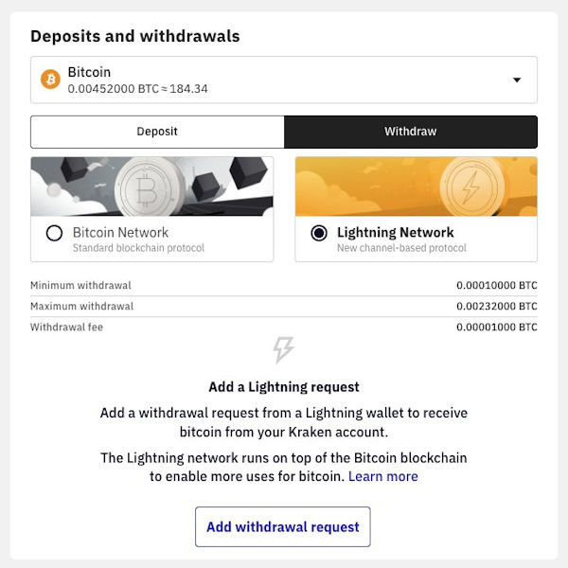Switch to the Deposit tab
The height and width of the screenshot is (568, 568).
coord(157,132)
